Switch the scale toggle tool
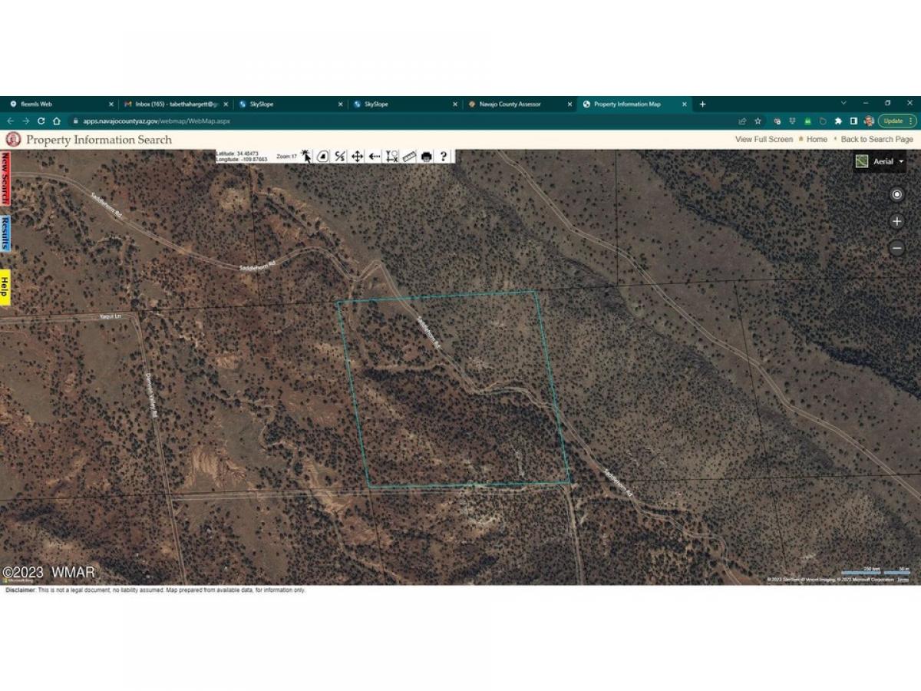 point(338,156)
